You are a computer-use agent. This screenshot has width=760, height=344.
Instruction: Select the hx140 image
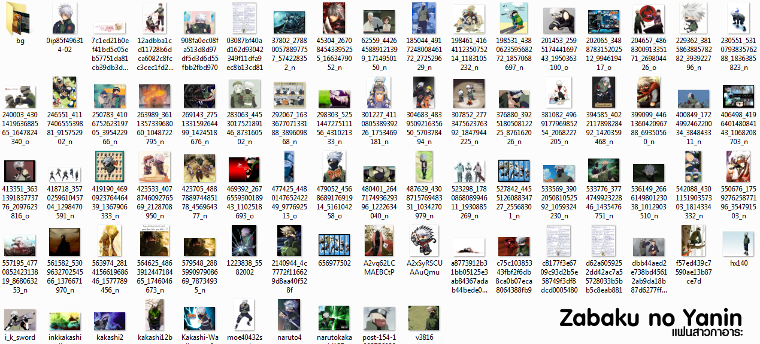pyautogui.click(x=738, y=244)
